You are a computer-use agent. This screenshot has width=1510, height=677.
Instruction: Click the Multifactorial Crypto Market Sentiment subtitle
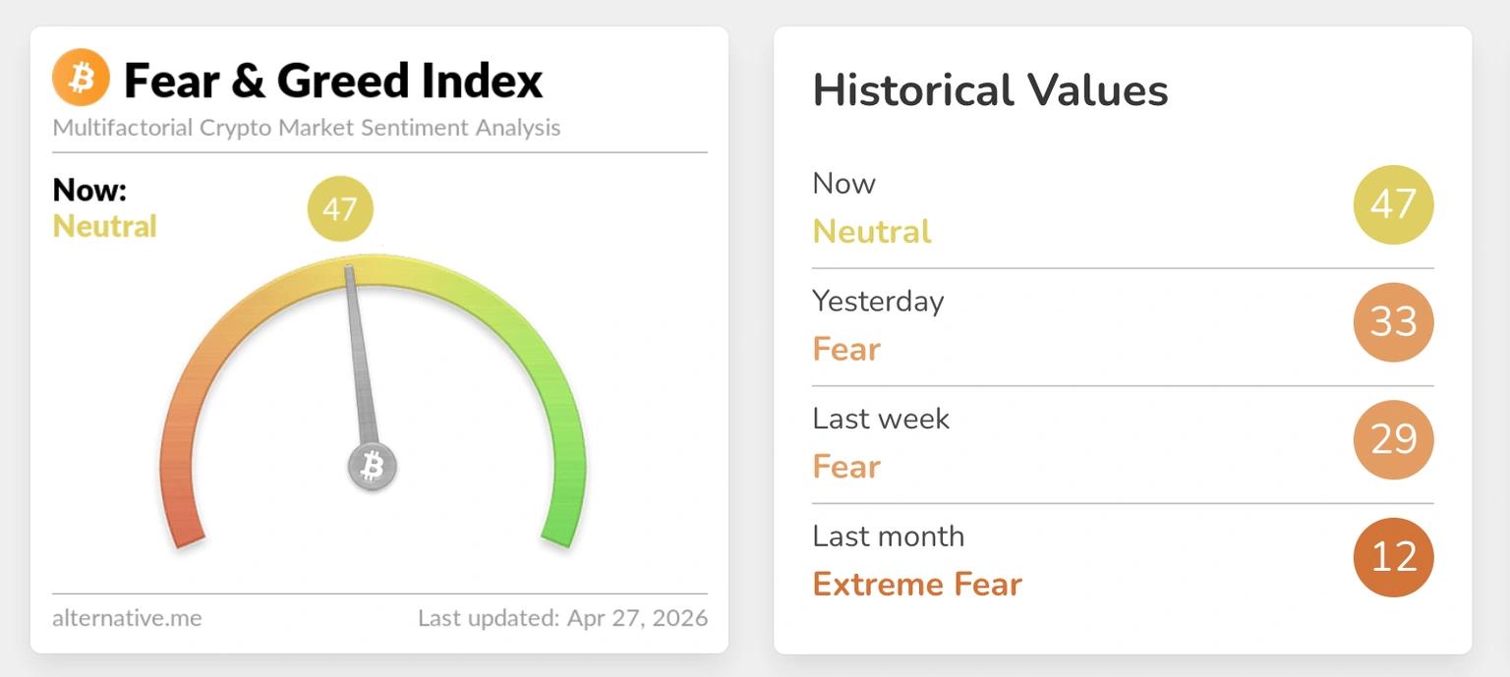[307, 128]
